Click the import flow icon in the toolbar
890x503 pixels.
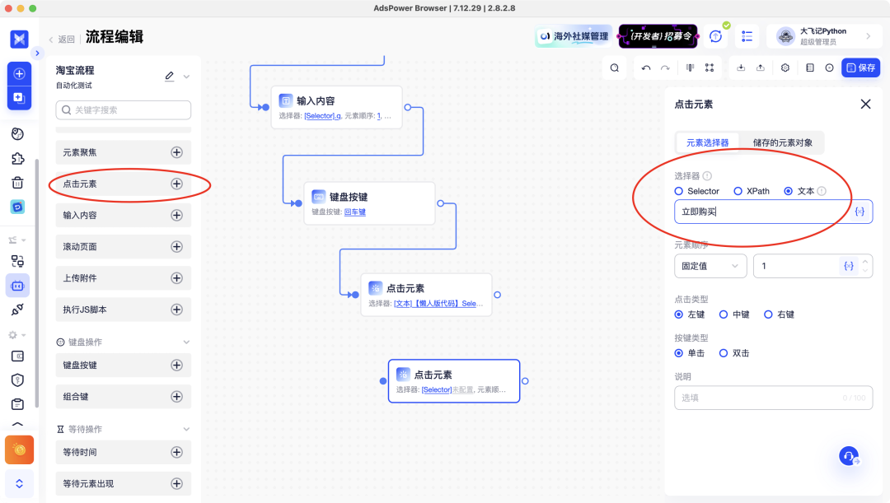pos(742,68)
